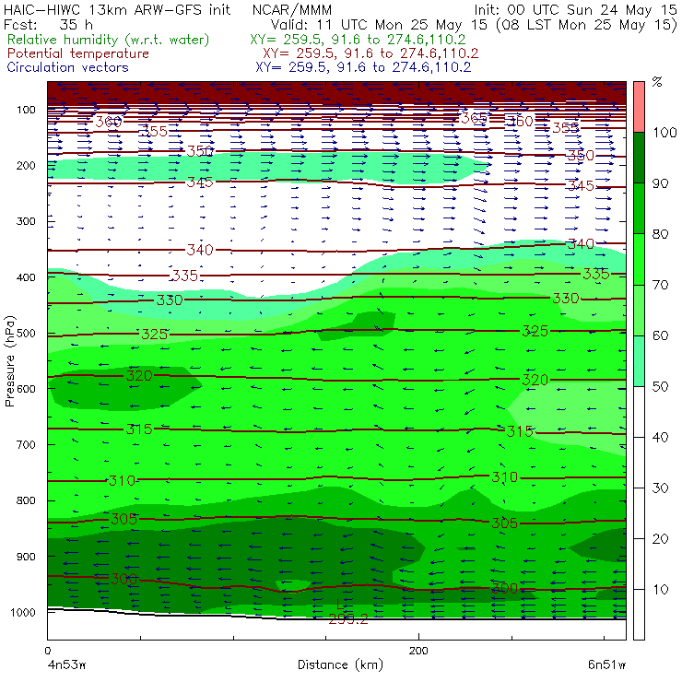Select the '700' pressure axis tick label
The image size is (682, 682).
point(26,444)
